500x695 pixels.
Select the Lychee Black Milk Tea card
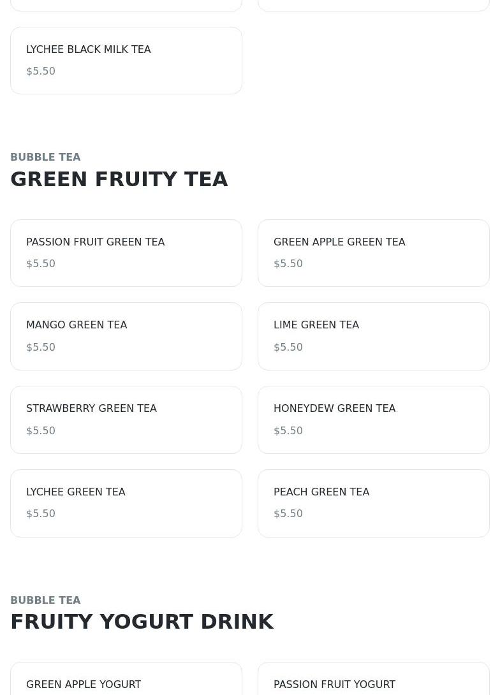pyautogui.click(x=126, y=61)
